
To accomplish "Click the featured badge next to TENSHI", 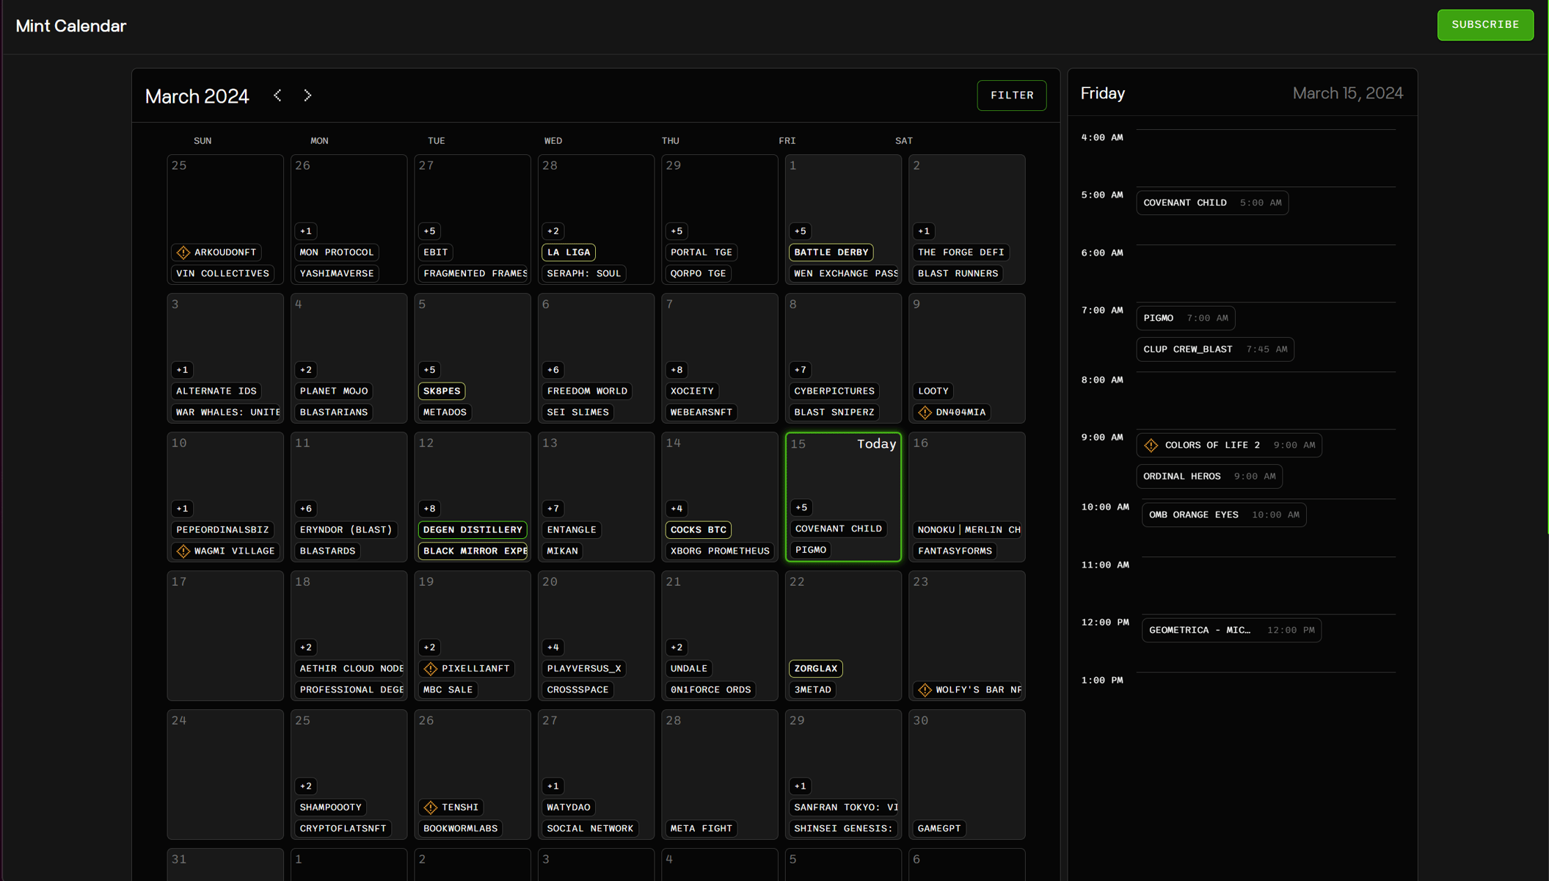I will click(431, 807).
